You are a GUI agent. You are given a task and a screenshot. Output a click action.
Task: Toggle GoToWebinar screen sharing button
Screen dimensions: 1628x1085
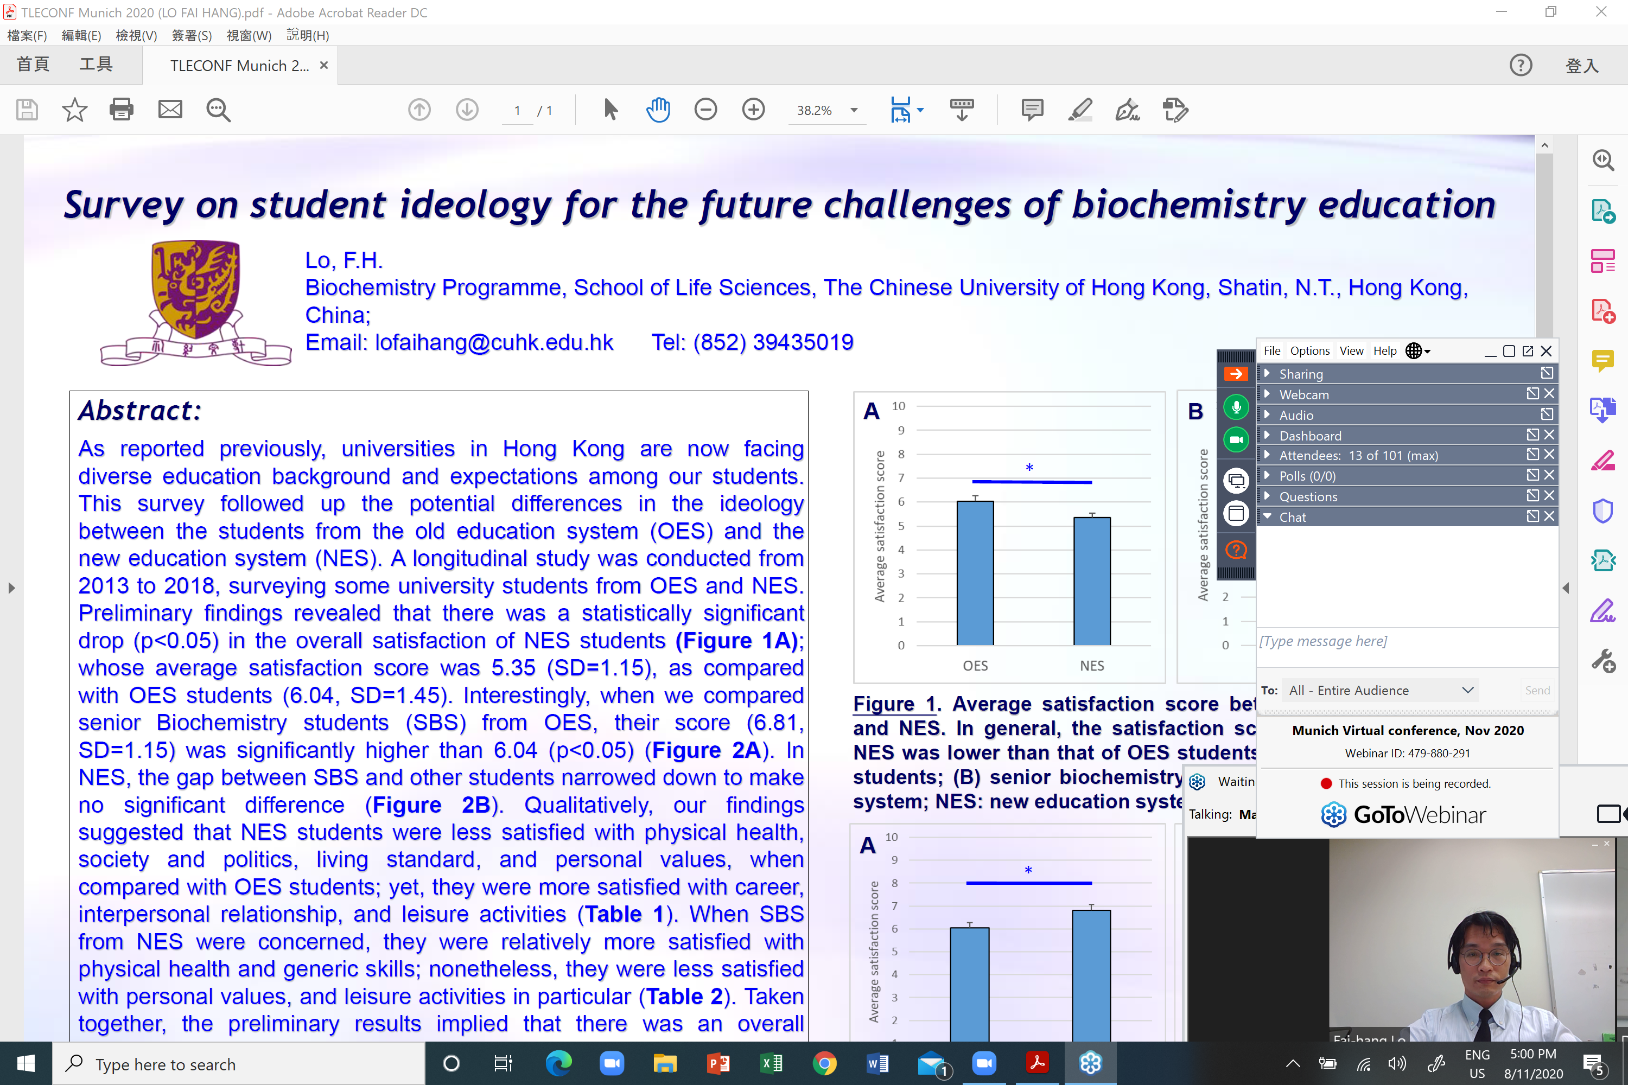click(x=1236, y=480)
